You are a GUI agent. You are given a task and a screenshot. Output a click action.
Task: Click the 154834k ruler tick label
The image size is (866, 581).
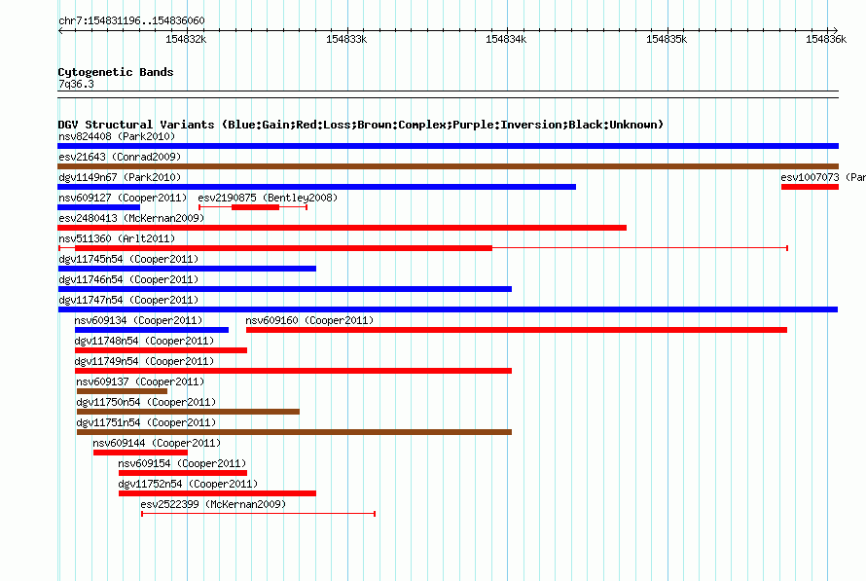pos(506,39)
